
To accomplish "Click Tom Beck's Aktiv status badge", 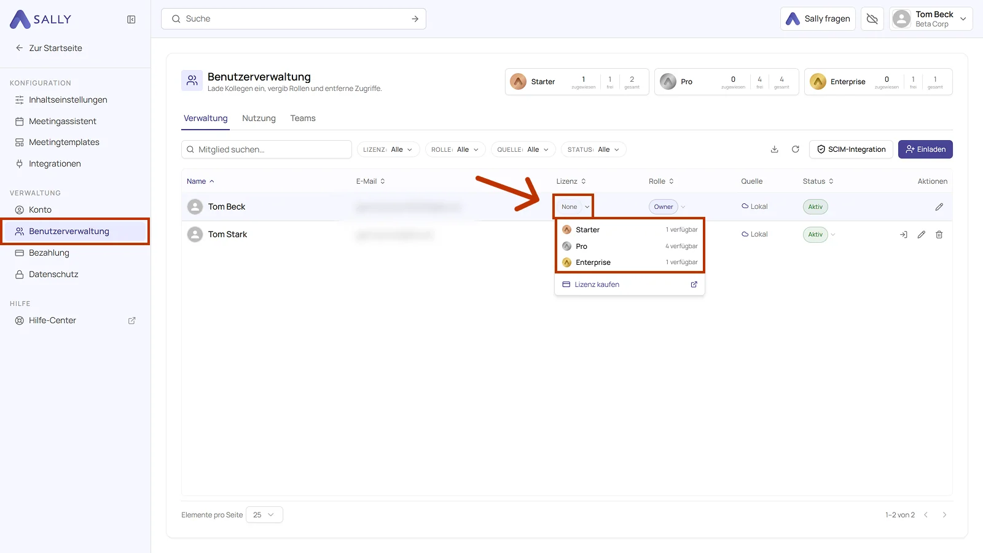I will point(815,207).
